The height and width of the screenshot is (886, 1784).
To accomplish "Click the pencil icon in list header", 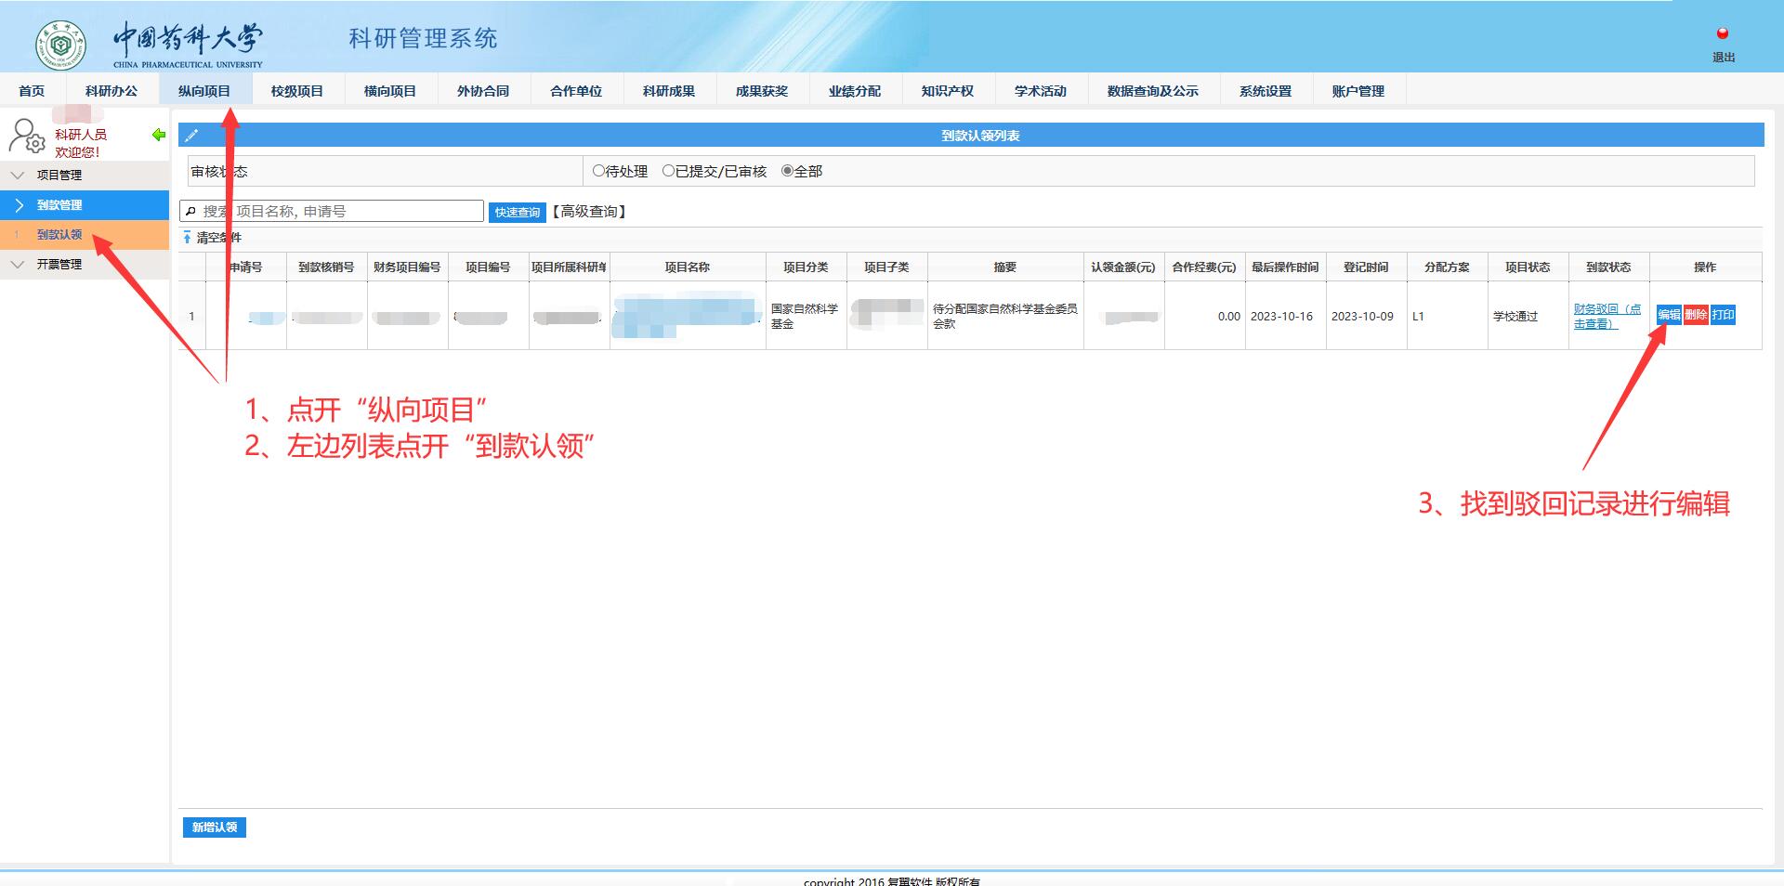I will 191,136.
